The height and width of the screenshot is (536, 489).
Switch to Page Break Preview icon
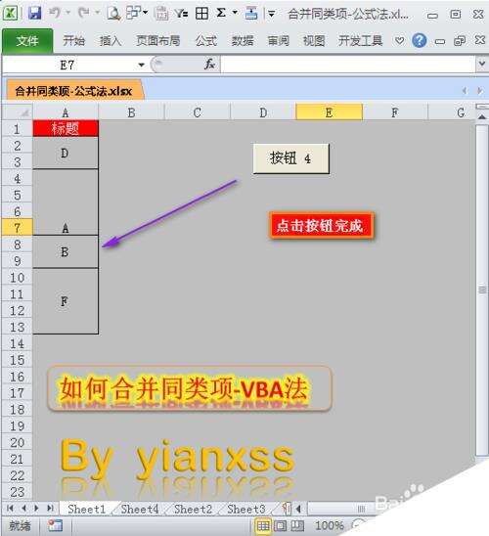(x=297, y=526)
